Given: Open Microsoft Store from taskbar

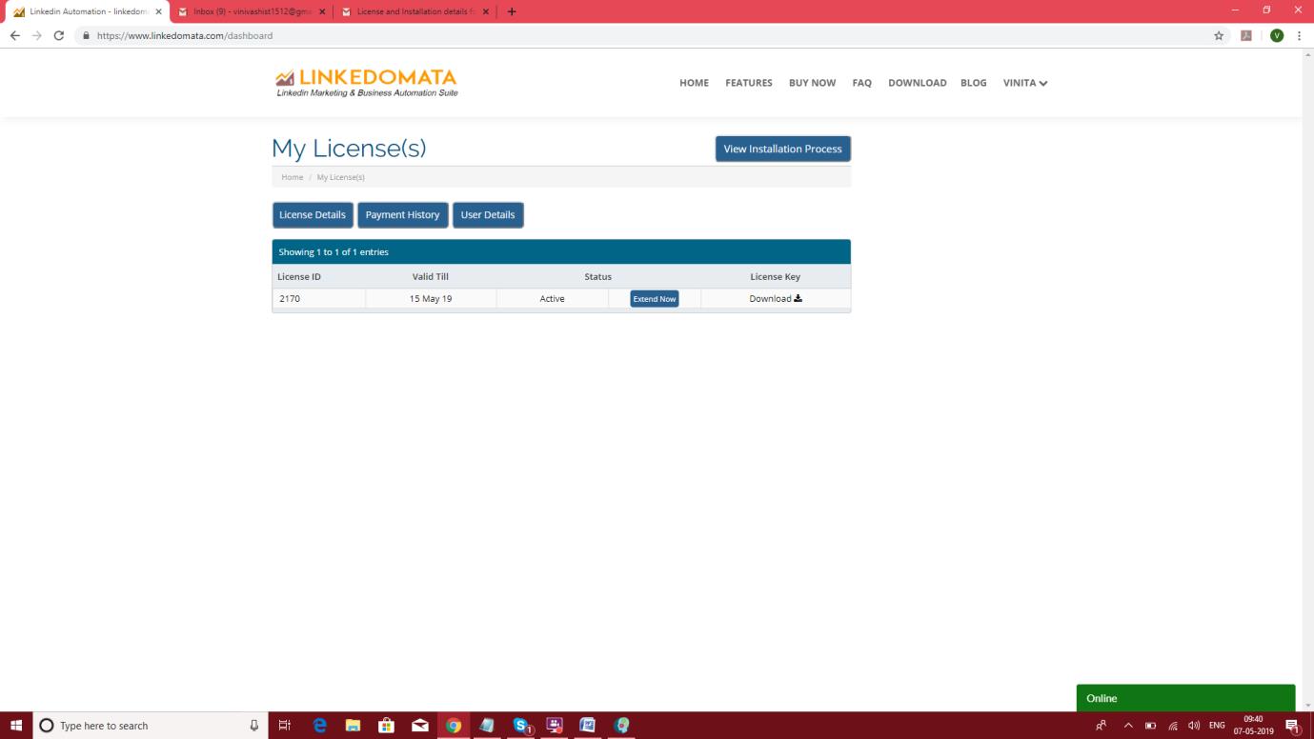Looking at the screenshot, I should point(387,726).
